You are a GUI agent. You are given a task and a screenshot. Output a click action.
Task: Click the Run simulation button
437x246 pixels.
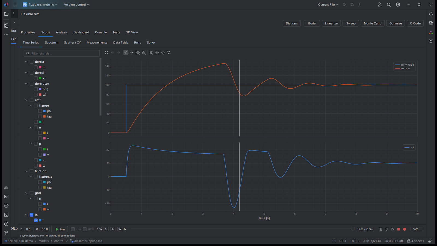pos(60,229)
